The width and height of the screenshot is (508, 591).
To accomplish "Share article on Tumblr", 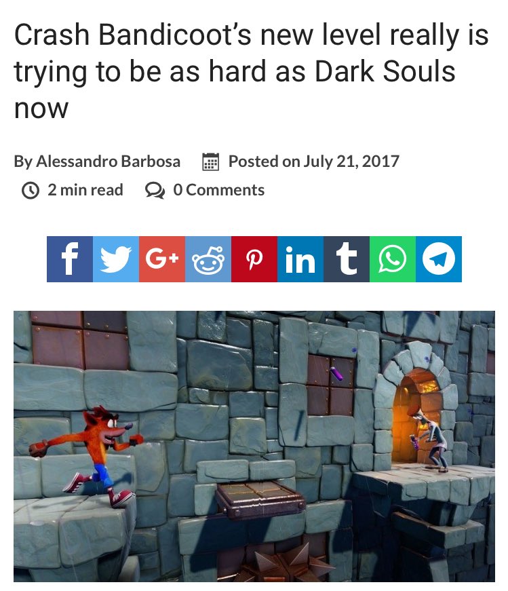I will [x=347, y=259].
